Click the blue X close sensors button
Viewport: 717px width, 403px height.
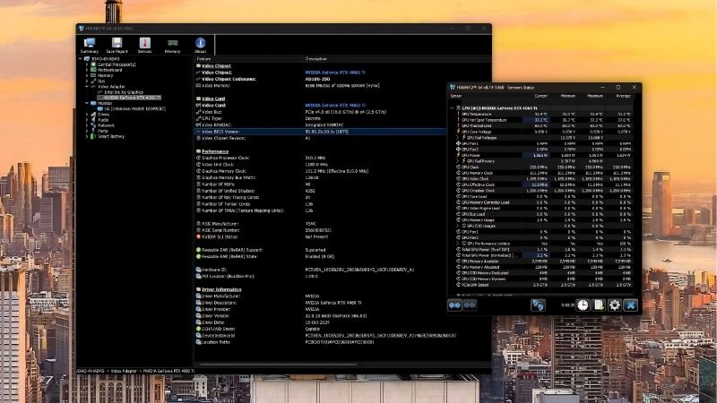click(631, 305)
